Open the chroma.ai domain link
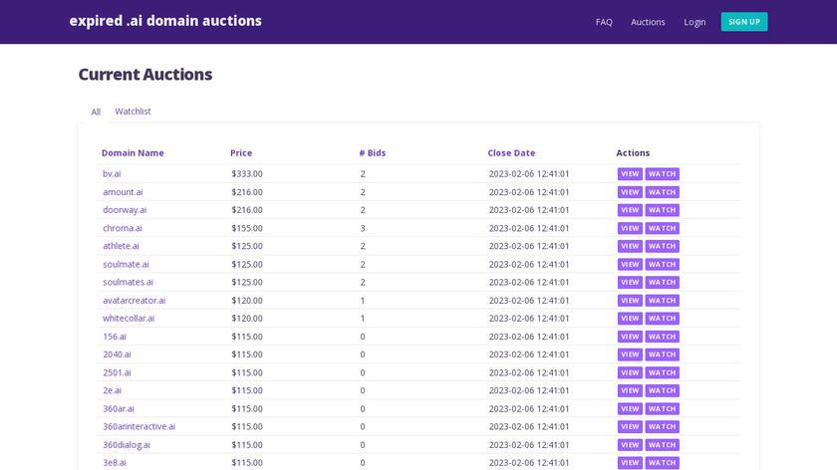The height and width of the screenshot is (470, 837). [x=122, y=228]
